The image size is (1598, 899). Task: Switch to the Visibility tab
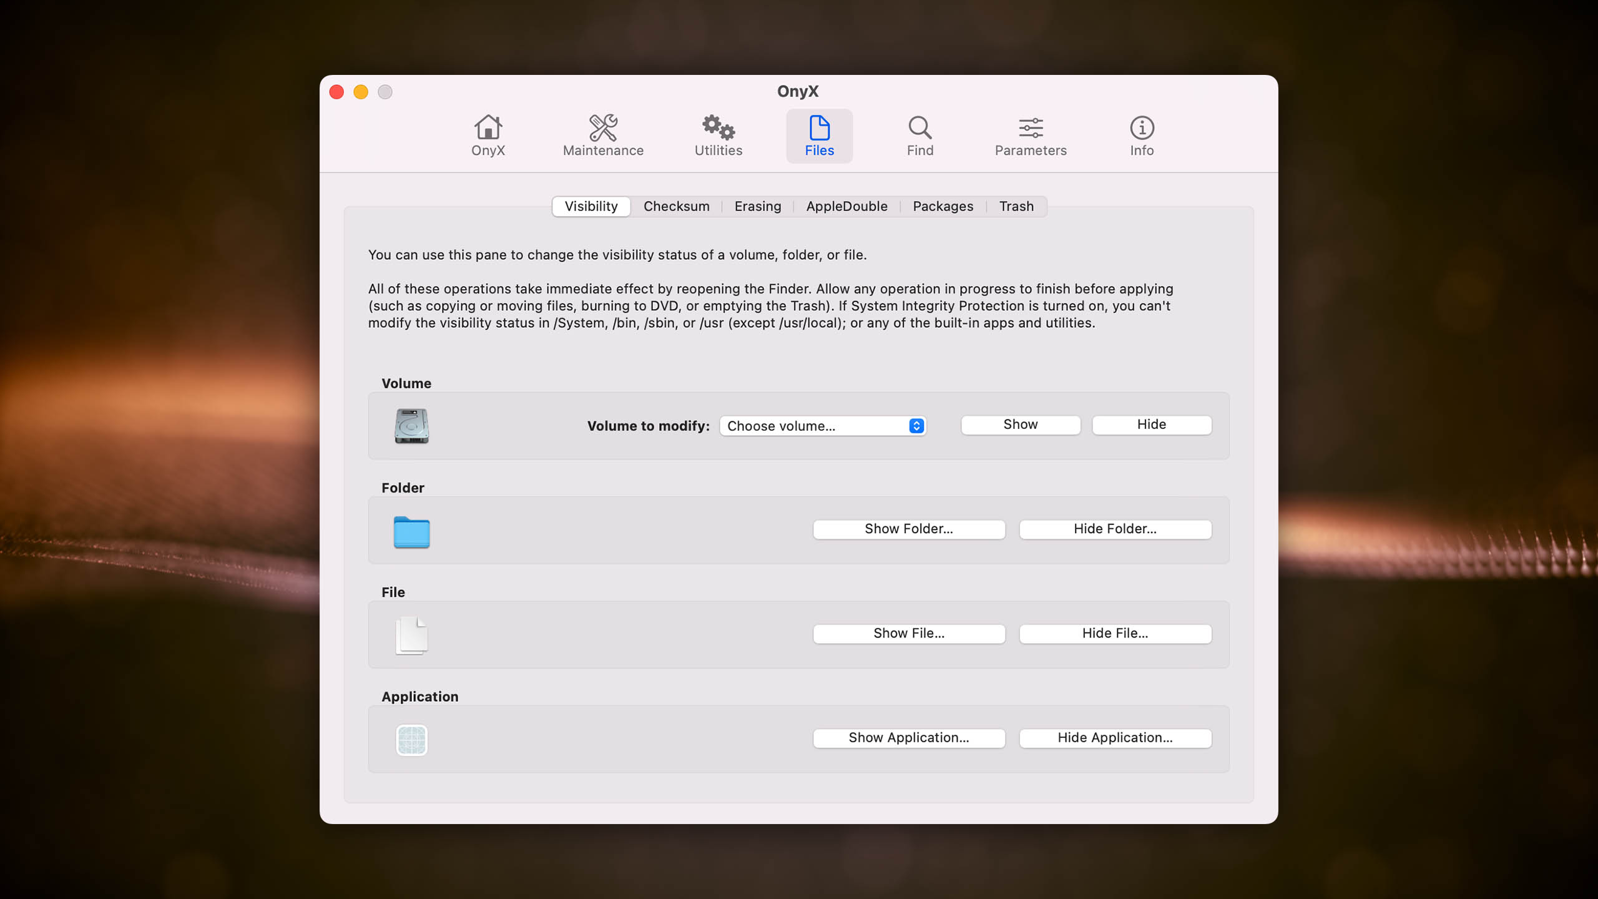(x=591, y=206)
